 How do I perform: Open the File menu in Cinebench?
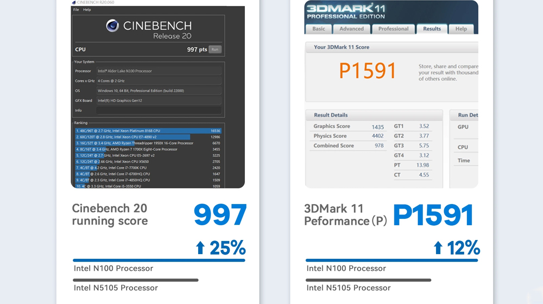[x=76, y=10]
